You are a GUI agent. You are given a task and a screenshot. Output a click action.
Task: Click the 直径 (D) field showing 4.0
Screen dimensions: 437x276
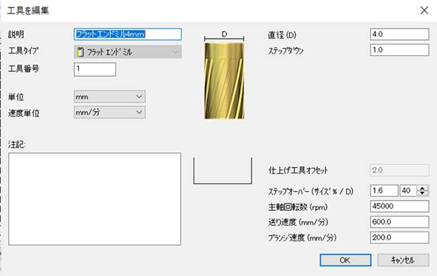[399, 34]
